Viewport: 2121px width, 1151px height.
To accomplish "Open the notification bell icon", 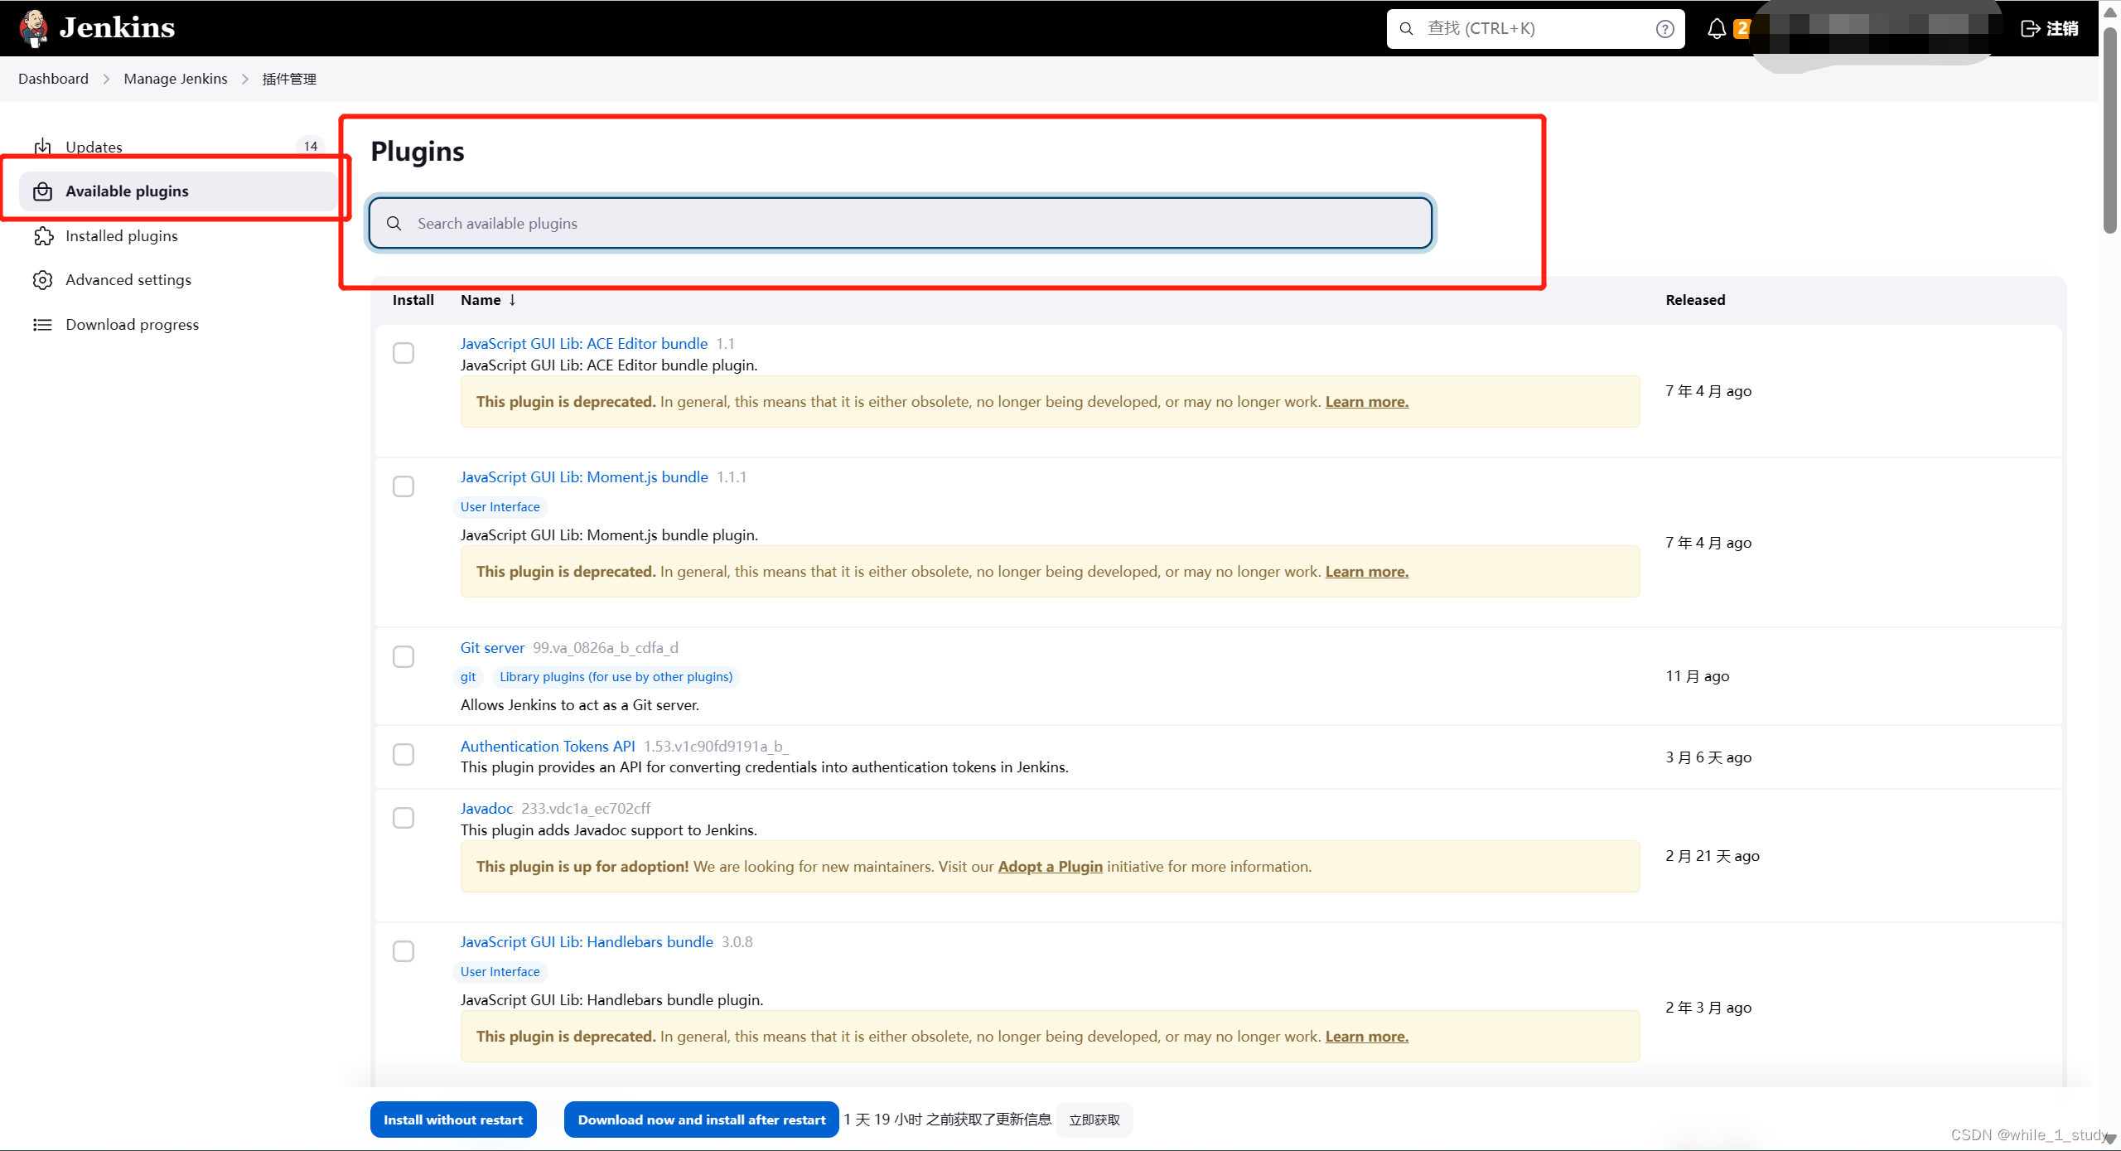I will click(1716, 29).
